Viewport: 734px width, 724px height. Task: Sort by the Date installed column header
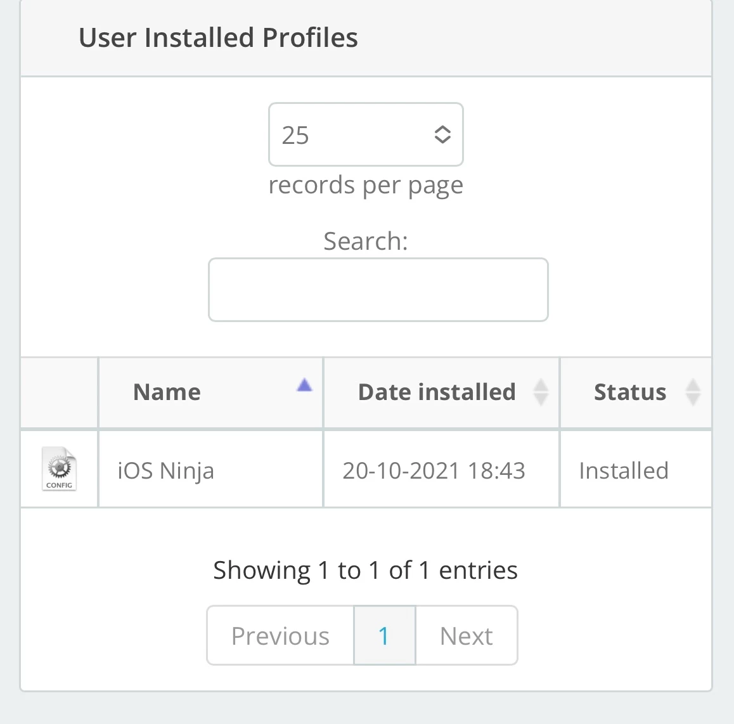point(437,392)
